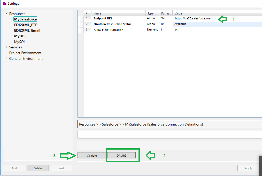This screenshot has width=262, height=176.
Task: Select the EDI2XML_FTP resource
Action: 26,25
